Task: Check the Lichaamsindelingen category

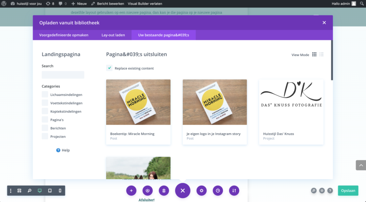Action: (x=45, y=94)
